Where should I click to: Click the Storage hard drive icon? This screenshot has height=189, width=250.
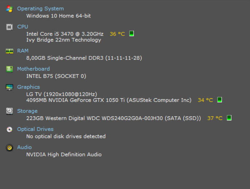[9, 111]
